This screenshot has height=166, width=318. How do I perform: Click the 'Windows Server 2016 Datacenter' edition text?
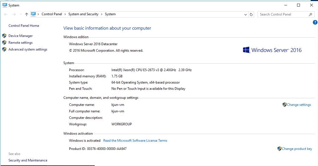tap(93, 44)
